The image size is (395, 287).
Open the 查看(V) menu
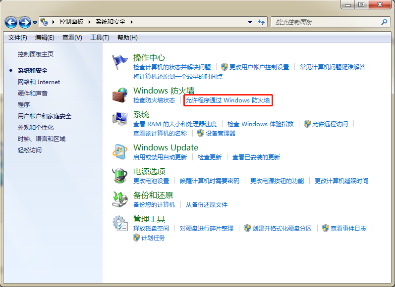click(x=72, y=38)
